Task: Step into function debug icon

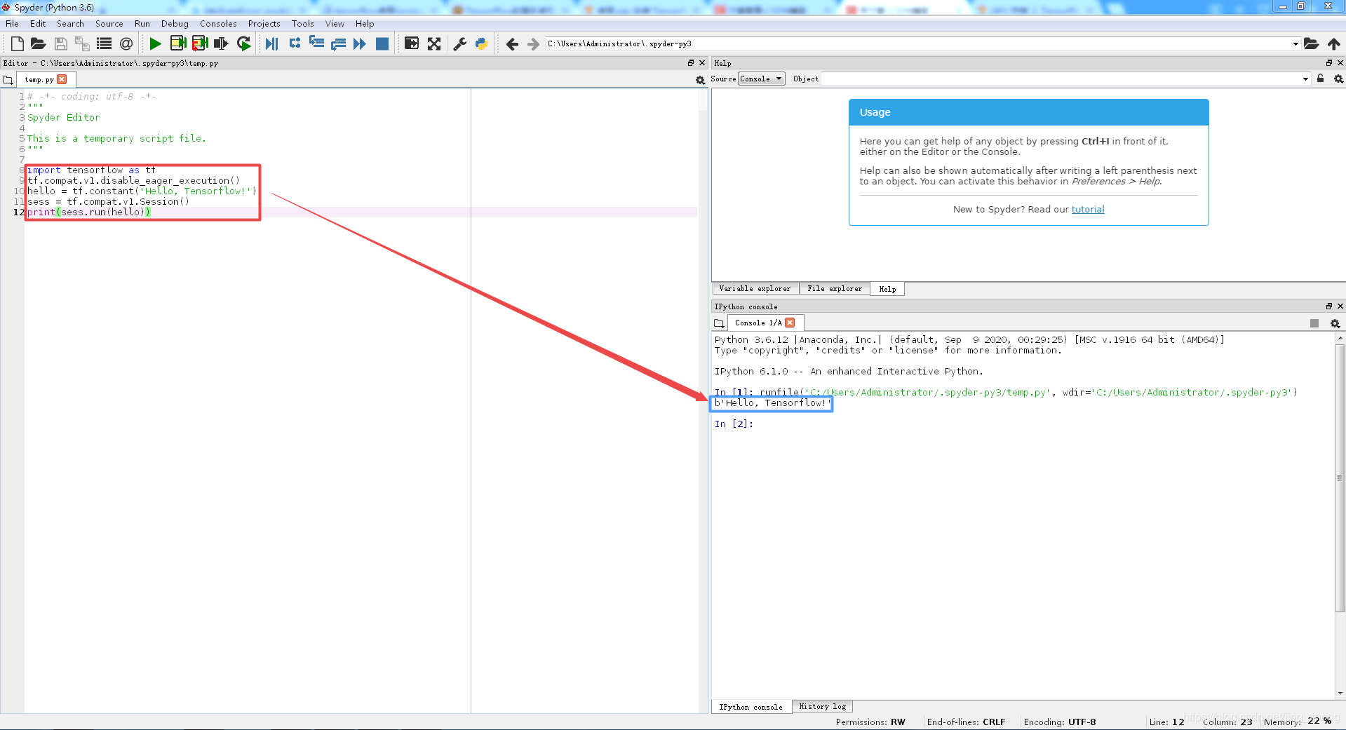Action: [316, 43]
